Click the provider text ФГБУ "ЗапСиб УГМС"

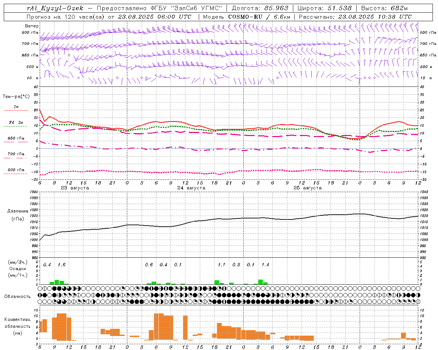(186, 8)
